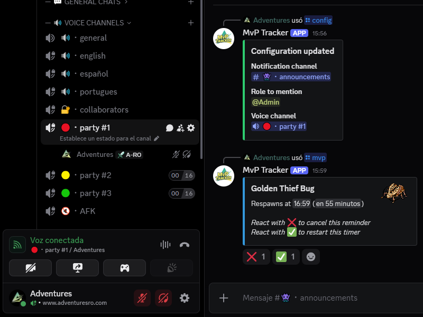Disconnect from voice with hang-up icon

coord(185,245)
